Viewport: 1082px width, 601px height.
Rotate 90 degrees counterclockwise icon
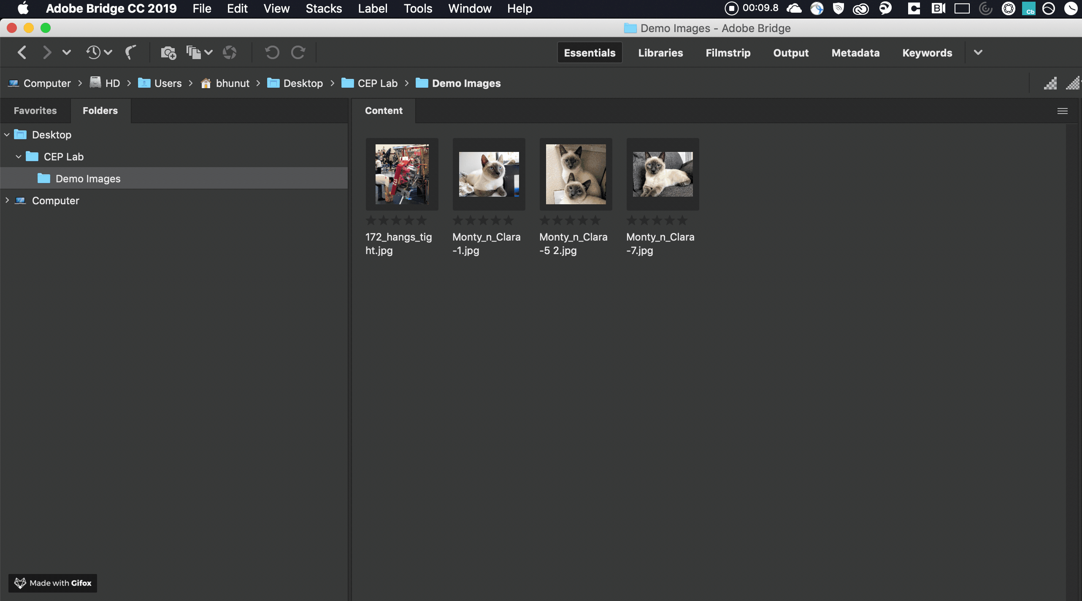(x=272, y=52)
